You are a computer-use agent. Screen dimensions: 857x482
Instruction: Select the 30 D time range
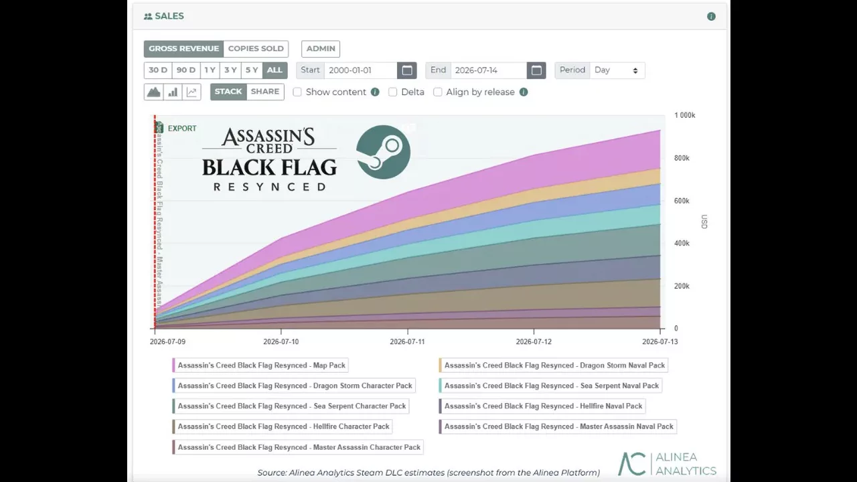(158, 70)
